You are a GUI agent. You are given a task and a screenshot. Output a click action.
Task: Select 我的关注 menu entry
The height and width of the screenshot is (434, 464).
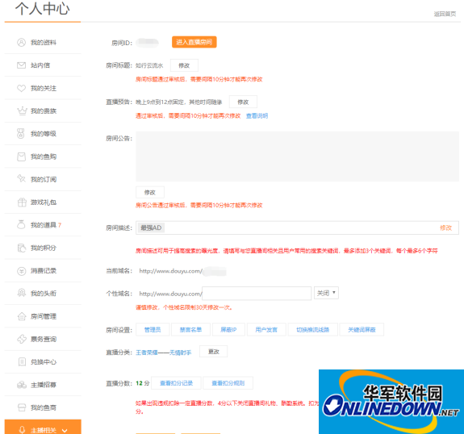tap(43, 88)
